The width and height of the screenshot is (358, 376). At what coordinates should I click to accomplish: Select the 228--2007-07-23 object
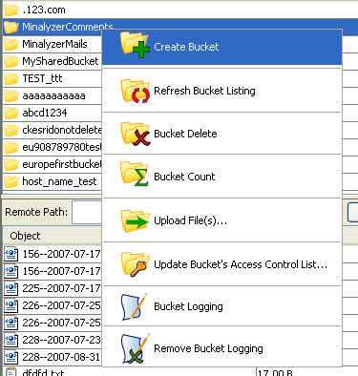coord(61,340)
